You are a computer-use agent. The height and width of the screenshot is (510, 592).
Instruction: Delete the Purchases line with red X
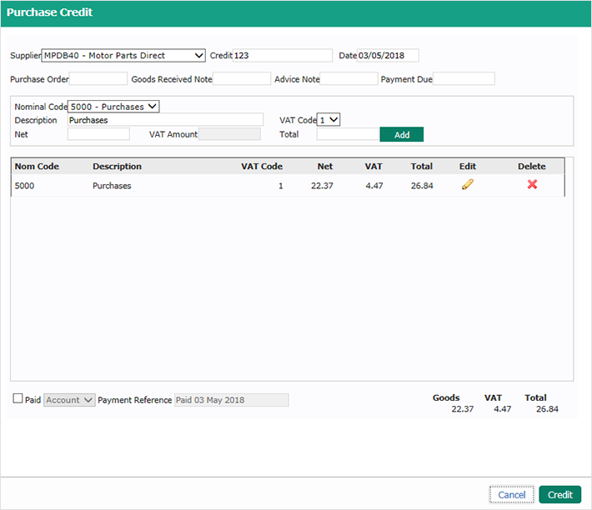click(x=532, y=185)
